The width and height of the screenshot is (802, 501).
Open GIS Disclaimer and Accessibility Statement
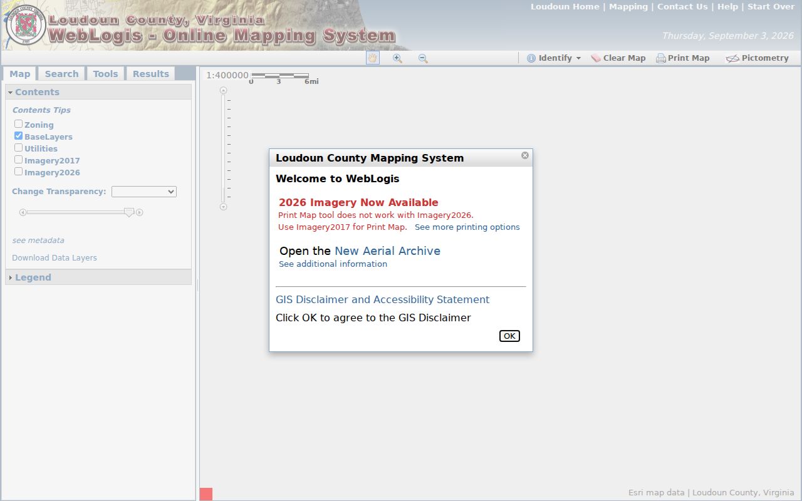(382, 300)
